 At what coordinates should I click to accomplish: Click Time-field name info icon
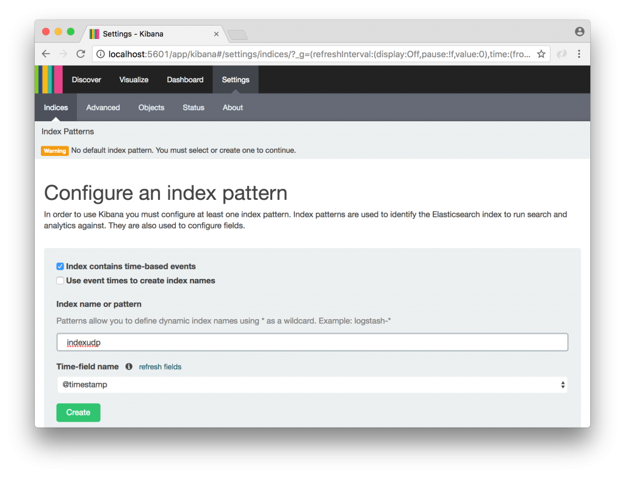tap(129, 366)
